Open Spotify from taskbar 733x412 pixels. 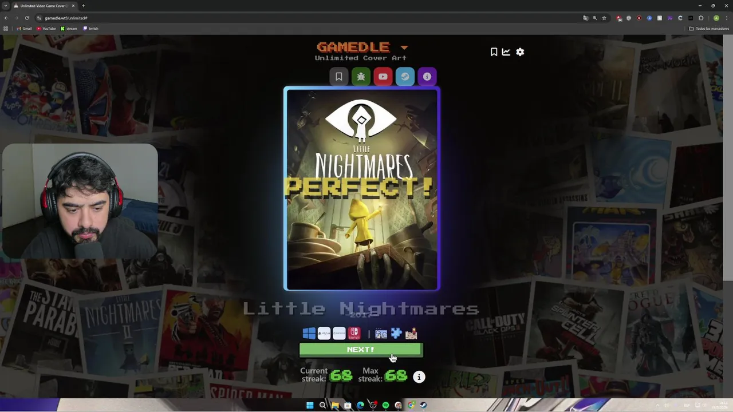point(385,405)
